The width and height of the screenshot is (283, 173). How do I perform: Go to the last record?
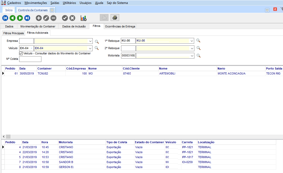[x=27, y=18]
